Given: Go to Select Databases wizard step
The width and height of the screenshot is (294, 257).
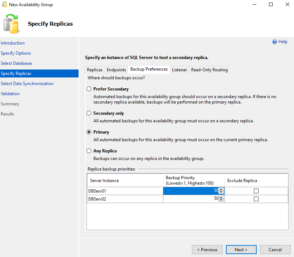Looking at the screenshot, I should [17, 63].
